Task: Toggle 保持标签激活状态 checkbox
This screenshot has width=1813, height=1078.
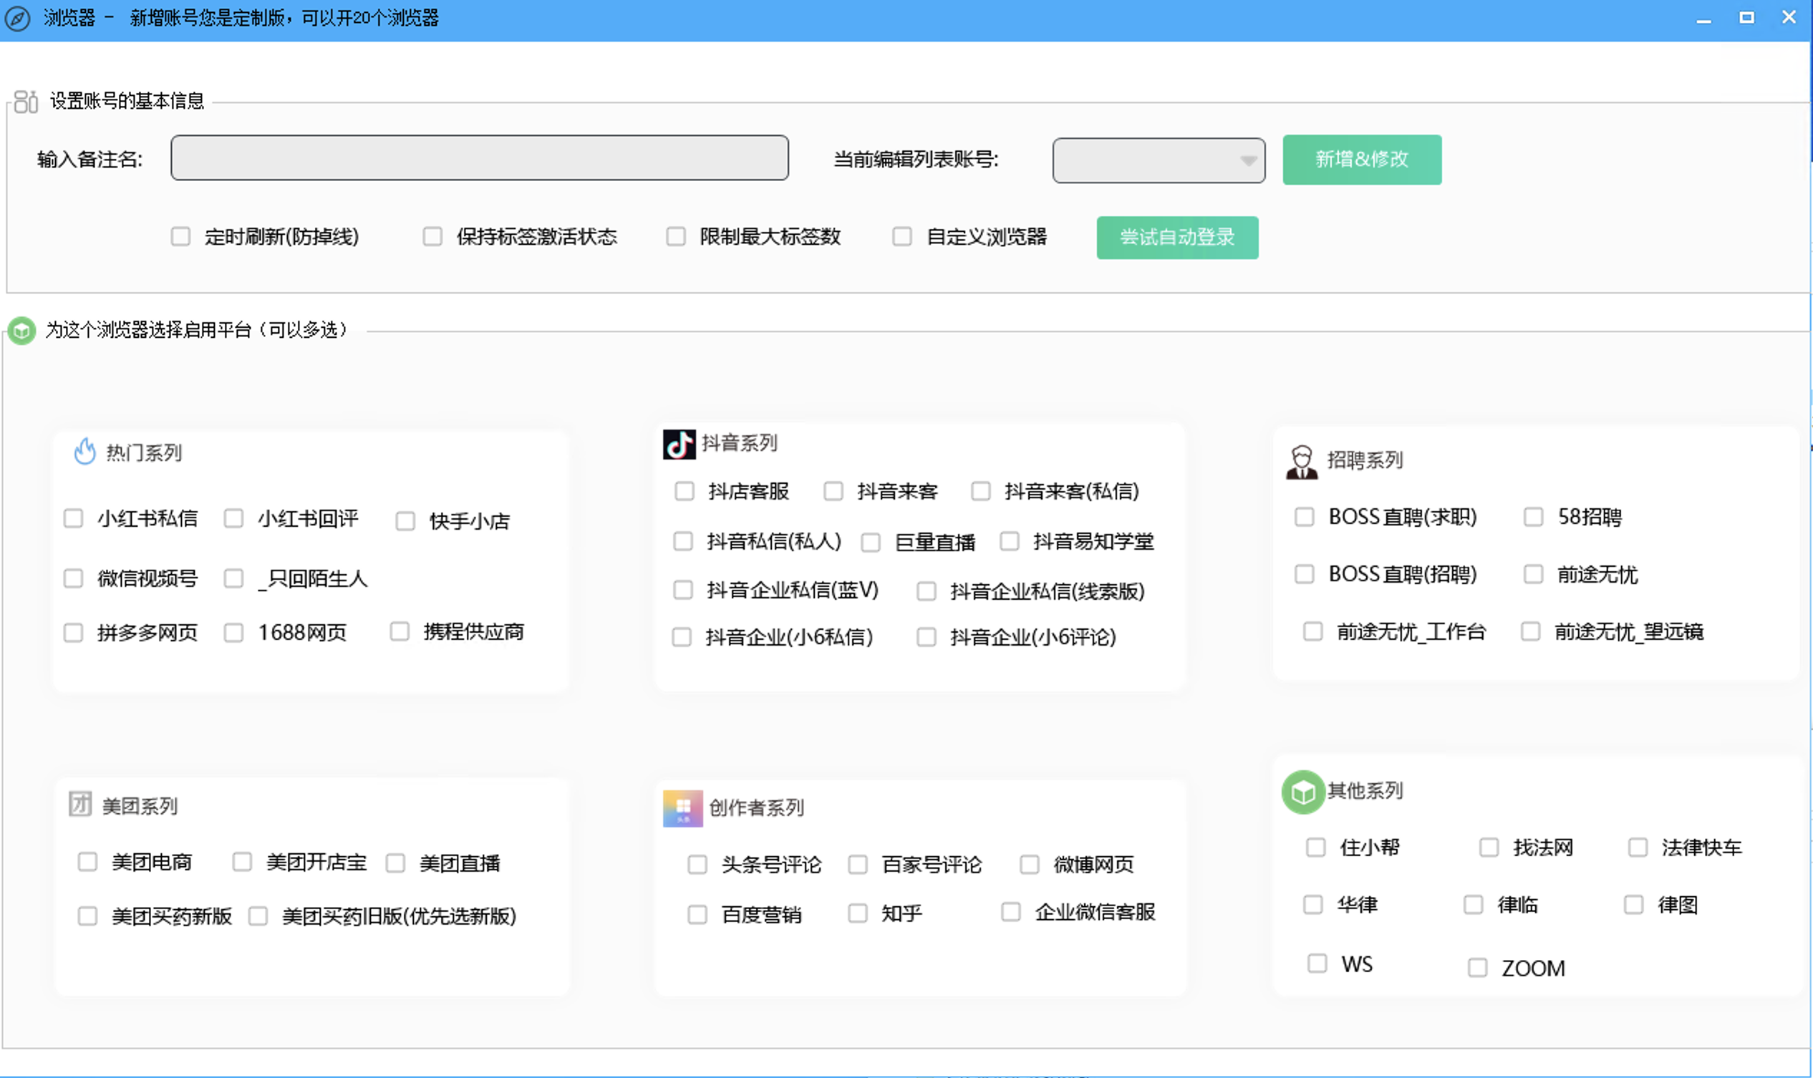Action: coord(433,237)
